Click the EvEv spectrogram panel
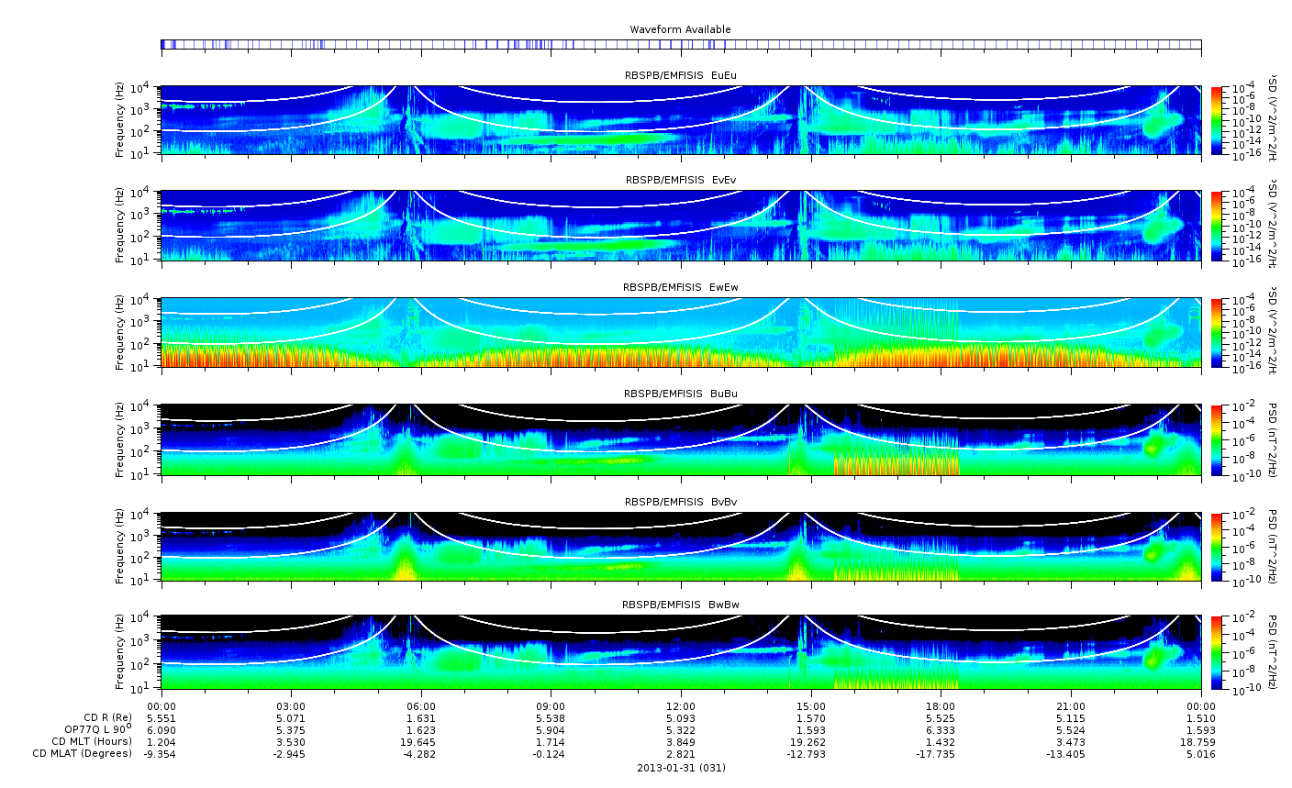Viewport: 1292px width, 788px height. click(x=681, y=226)
